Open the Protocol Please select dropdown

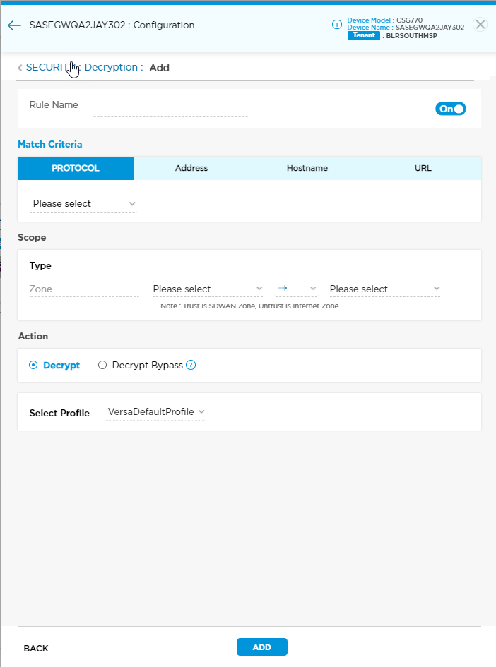pyautogui.click(x=83, y=204)
